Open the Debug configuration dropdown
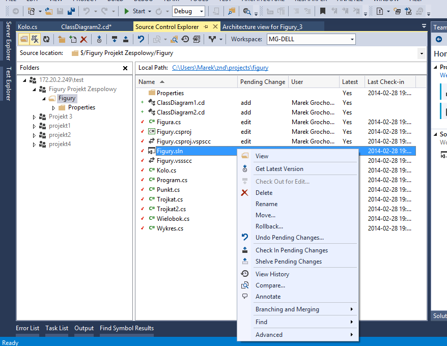The width and height of the screenshot is (447, 346). [x=202, y=11]
